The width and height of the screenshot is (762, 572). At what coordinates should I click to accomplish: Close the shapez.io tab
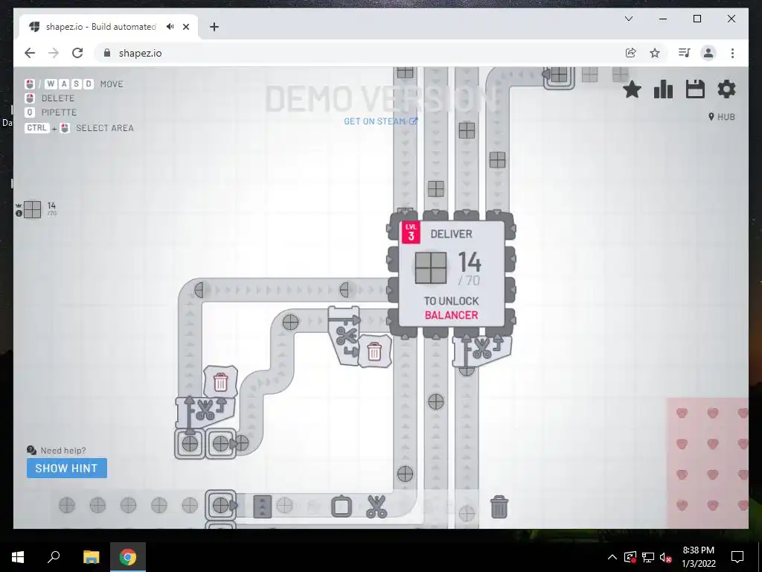click(x=185, y=27)
